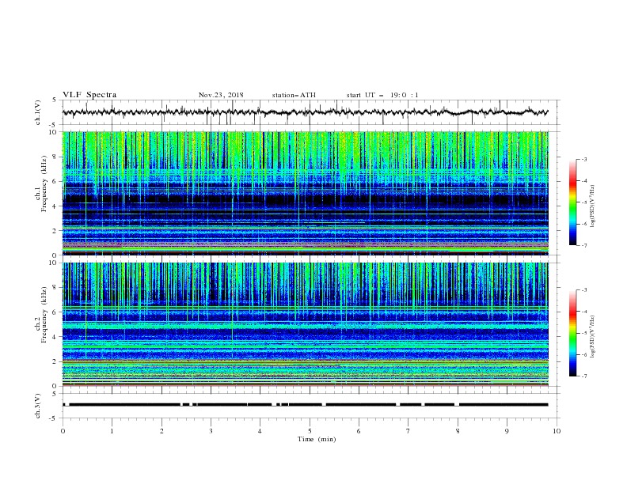Select the ch.1 colorbar "log(PSD)(V²/Hz)" label
627x484 pixels.
point(593,206)
